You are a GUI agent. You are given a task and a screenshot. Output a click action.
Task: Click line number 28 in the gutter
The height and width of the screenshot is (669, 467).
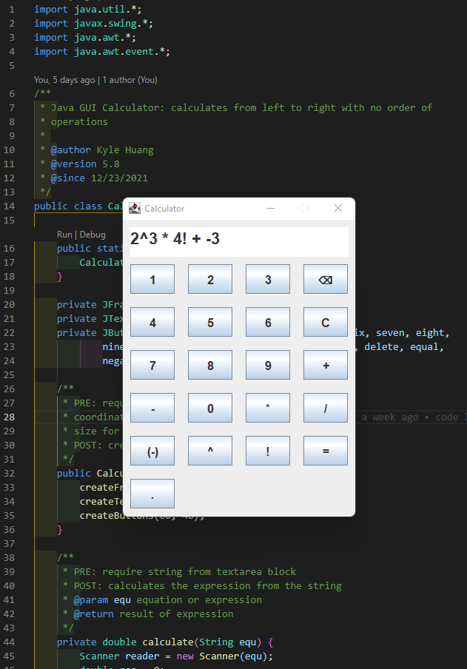pyautogui.click(x=10, y=417)
